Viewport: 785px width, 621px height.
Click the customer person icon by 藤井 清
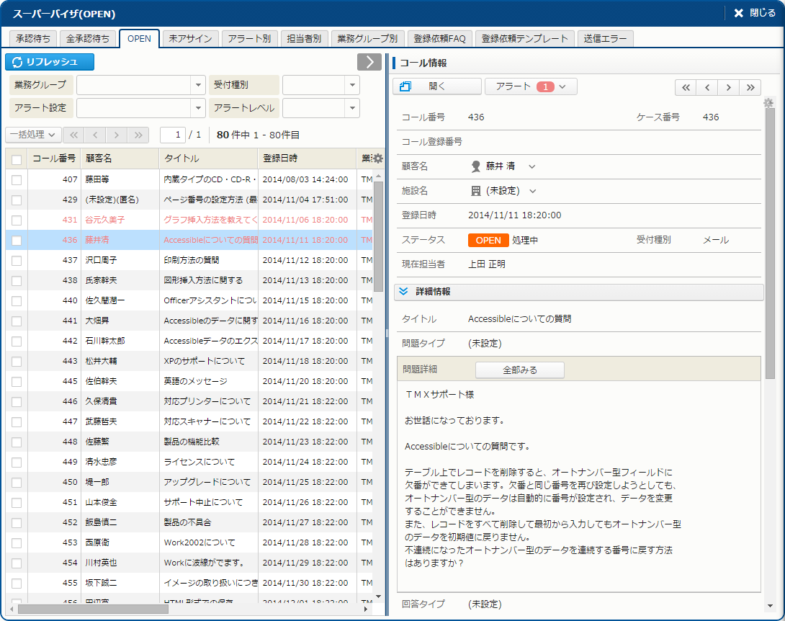(x=475, y=166)
